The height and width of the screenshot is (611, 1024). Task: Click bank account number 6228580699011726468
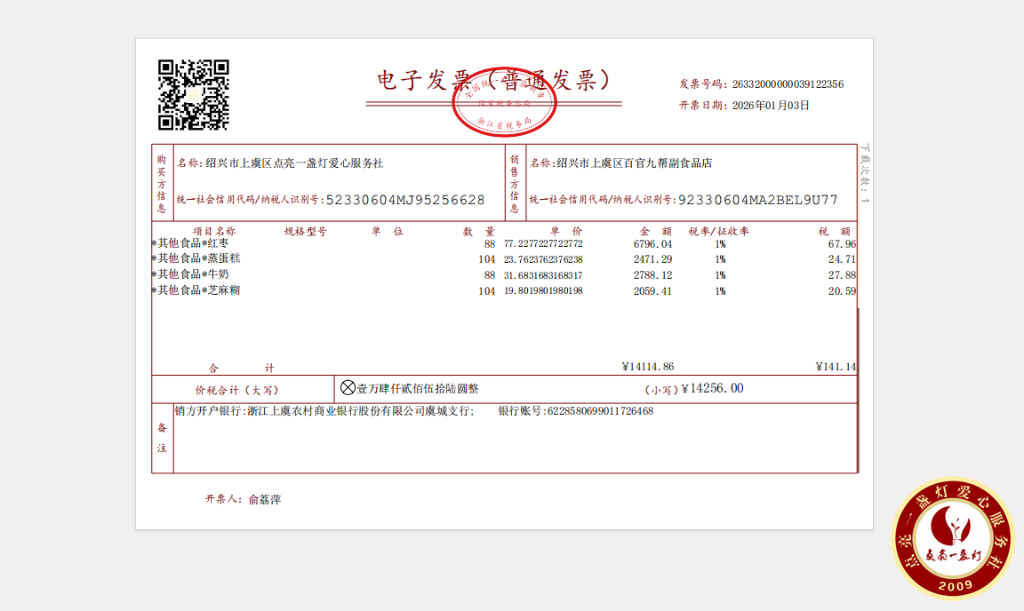pyautogui.click(x=600, y=411)
